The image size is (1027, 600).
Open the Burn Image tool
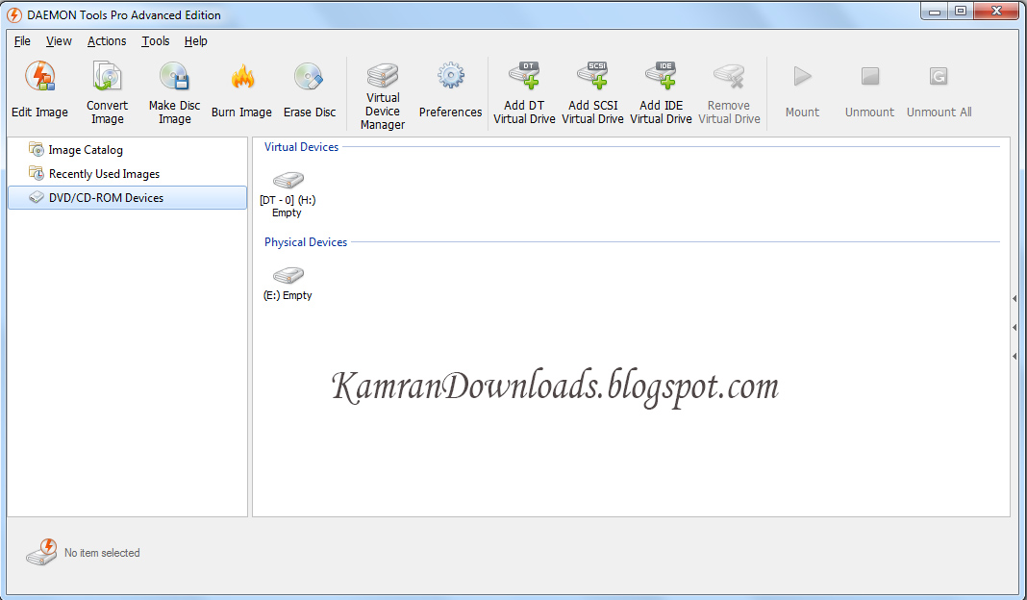(x=241, y=87)
